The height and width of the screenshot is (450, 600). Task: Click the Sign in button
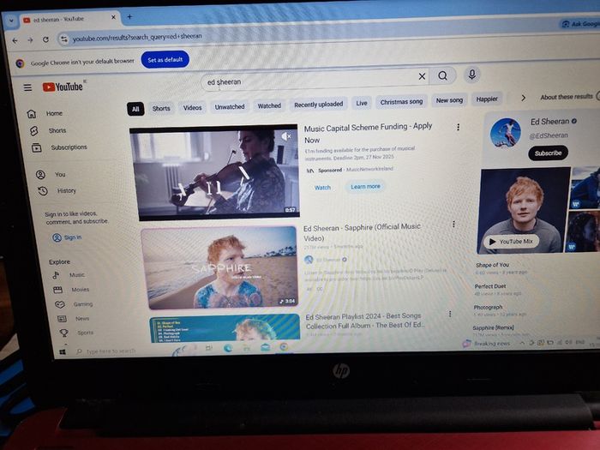click(x=68, y=237)
